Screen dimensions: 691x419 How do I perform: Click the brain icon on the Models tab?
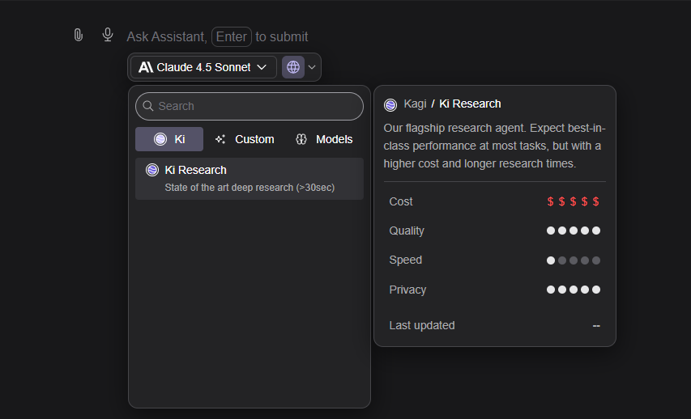coord(301,139)
